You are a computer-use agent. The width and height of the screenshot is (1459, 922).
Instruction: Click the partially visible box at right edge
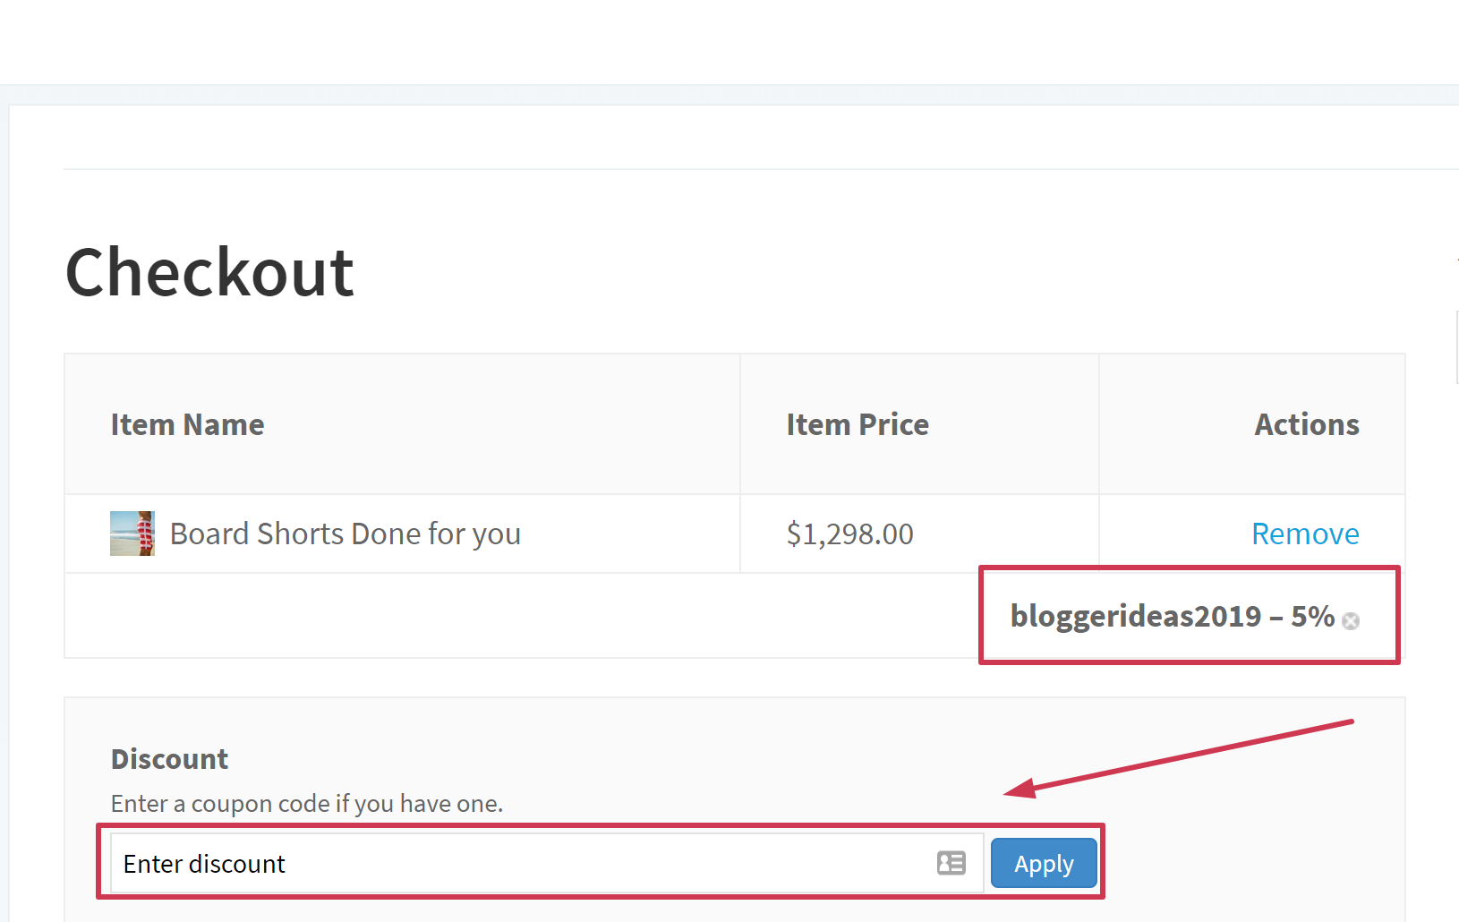(1456, 347)
